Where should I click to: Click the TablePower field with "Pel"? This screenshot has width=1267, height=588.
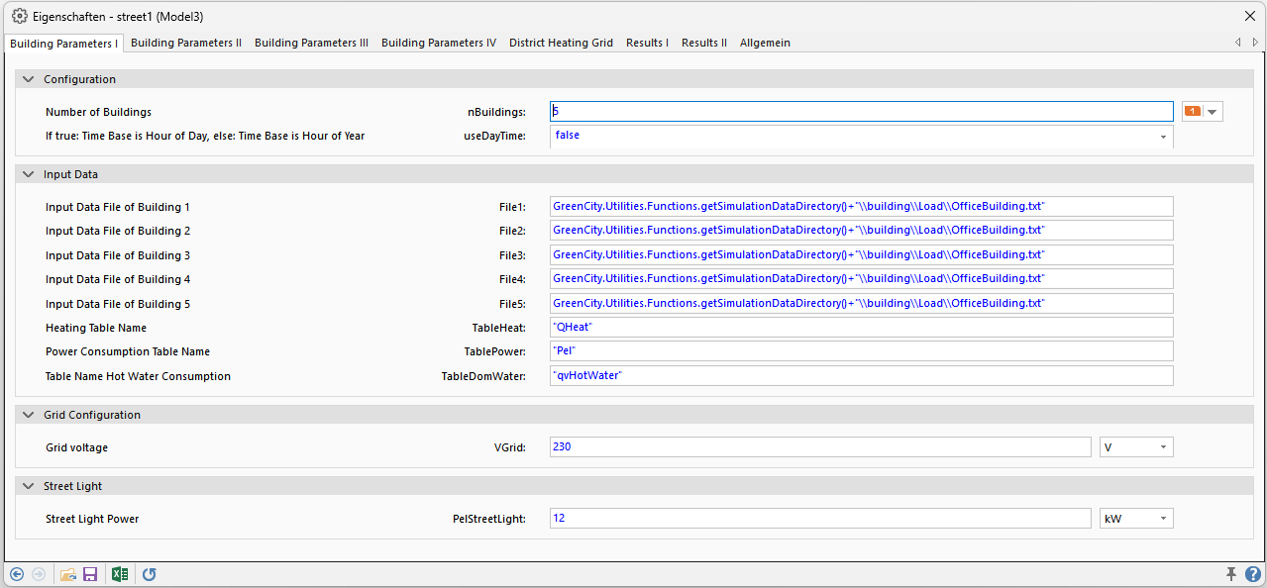pyautogui.click(x=862, y=350)
